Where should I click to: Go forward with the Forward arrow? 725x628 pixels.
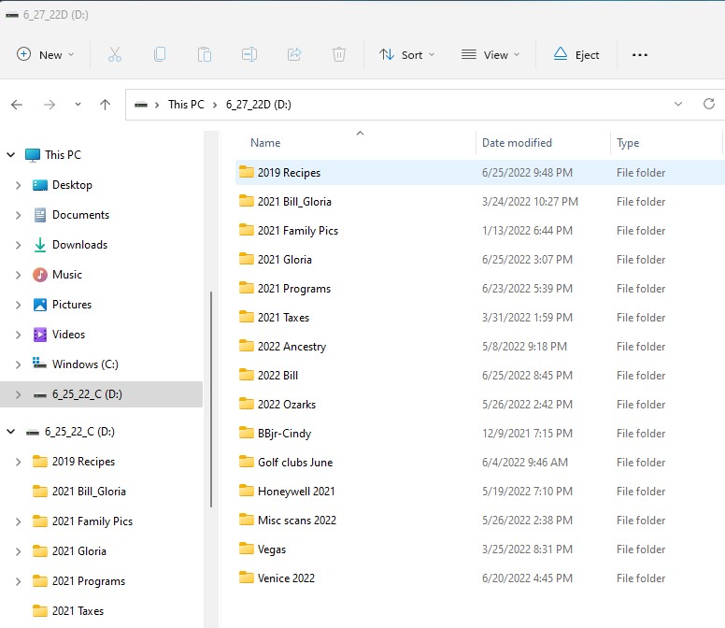pyautogui.click(x=49, y=105)
